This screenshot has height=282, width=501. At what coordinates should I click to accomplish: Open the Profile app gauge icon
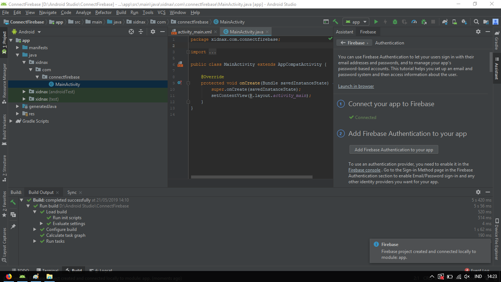(414, 22)
